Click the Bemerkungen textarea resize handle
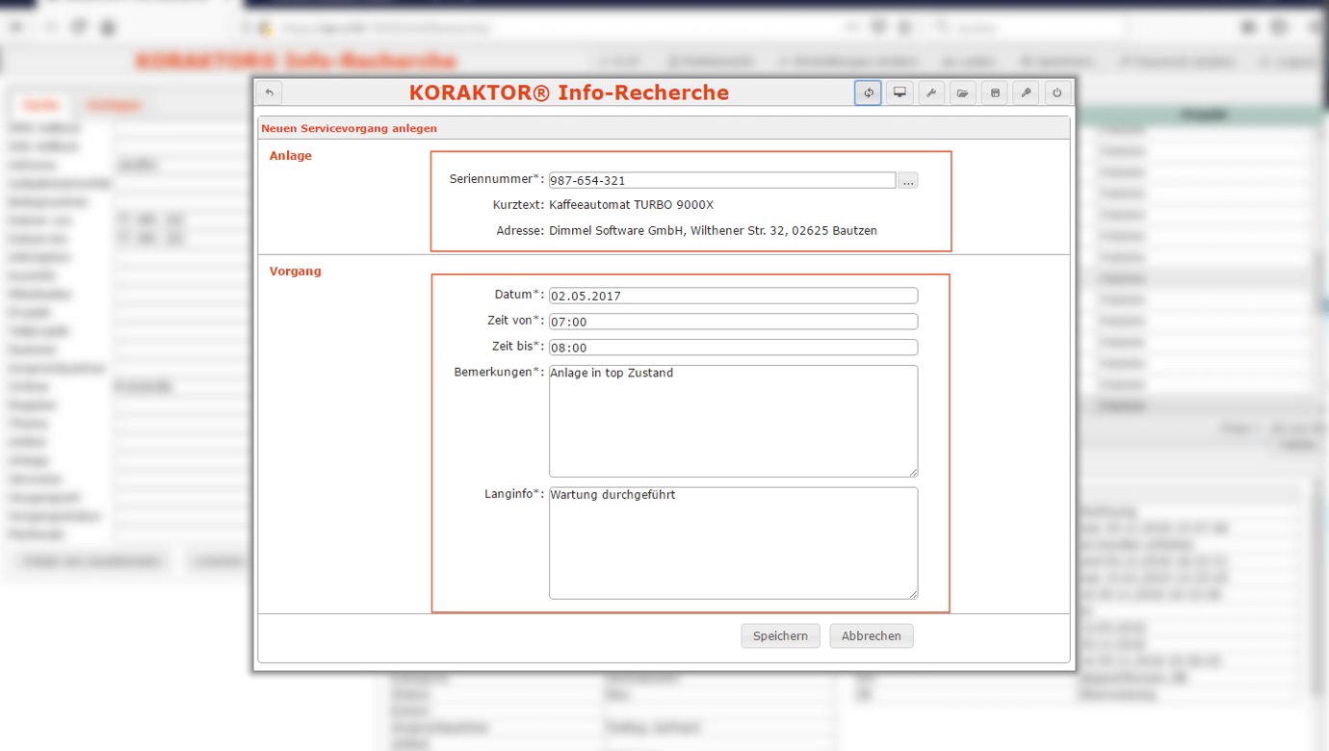Screen dimensions: 1329x751 913,472
